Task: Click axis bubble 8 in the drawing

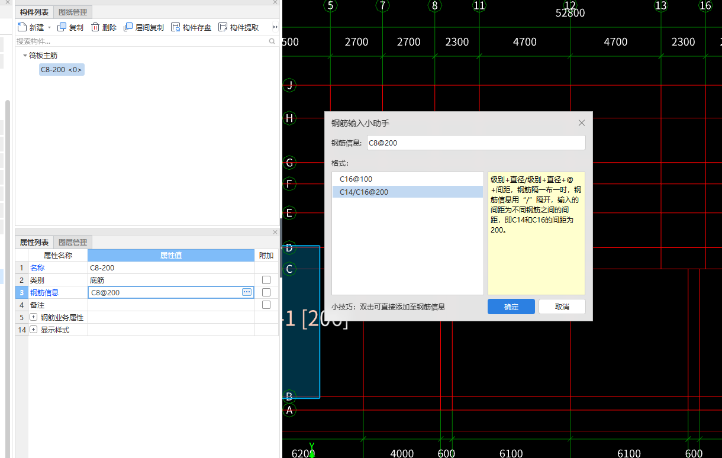Action: (435, 5)
